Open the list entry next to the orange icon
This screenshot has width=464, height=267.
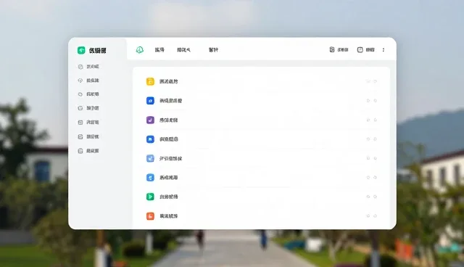[x=169, y=216]
